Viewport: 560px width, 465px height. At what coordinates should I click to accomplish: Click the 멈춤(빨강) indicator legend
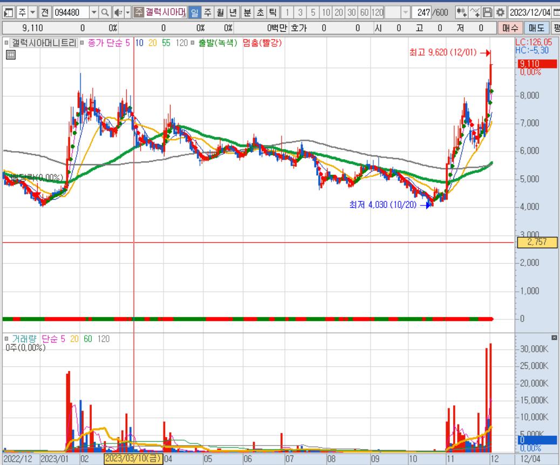point(262,43)
